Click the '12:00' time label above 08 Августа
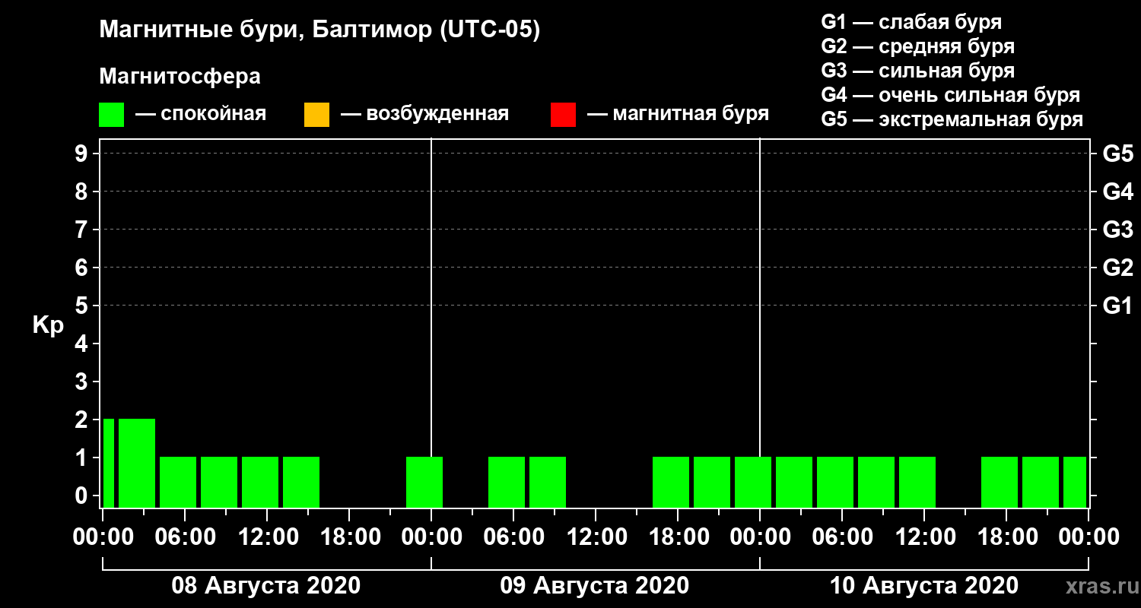The image size is (1141, 608). (x=267, y=537)
